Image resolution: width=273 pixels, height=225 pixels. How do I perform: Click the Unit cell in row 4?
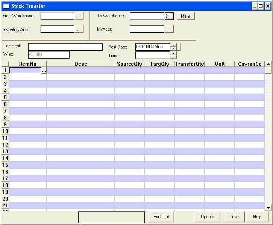[220, 91]
